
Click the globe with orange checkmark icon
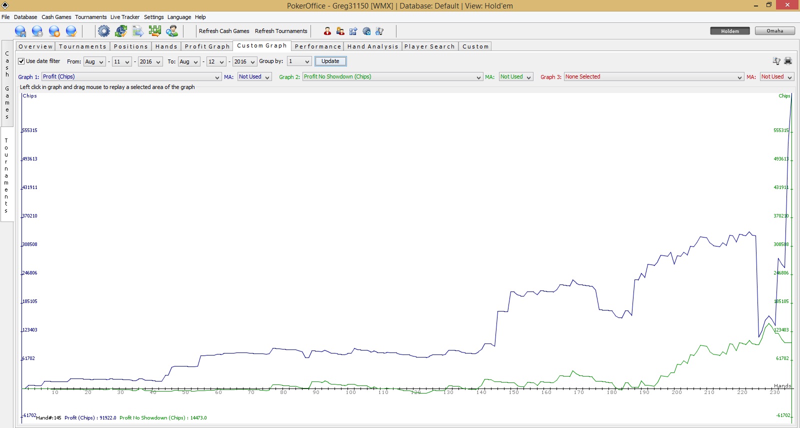[x=71, y=31]
